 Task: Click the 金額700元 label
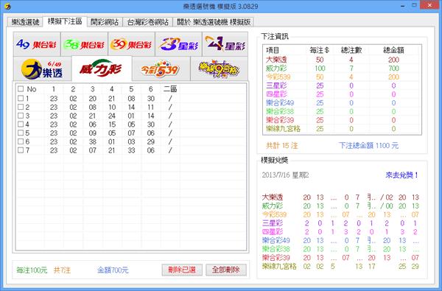[x=113, y=270]
